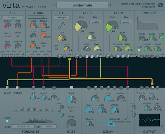Go to the previous preset arrow
Image resolution: width=165 pixels, height=134 pixels.
54,5
